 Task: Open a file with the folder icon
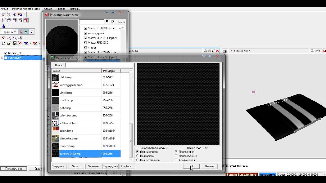[9, 43]
